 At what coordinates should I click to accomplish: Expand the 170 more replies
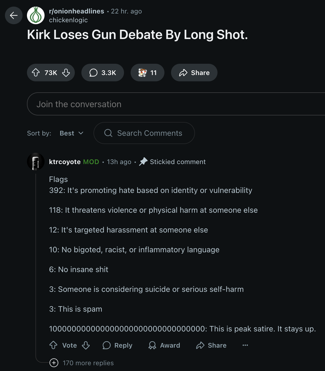pos(82,363)
